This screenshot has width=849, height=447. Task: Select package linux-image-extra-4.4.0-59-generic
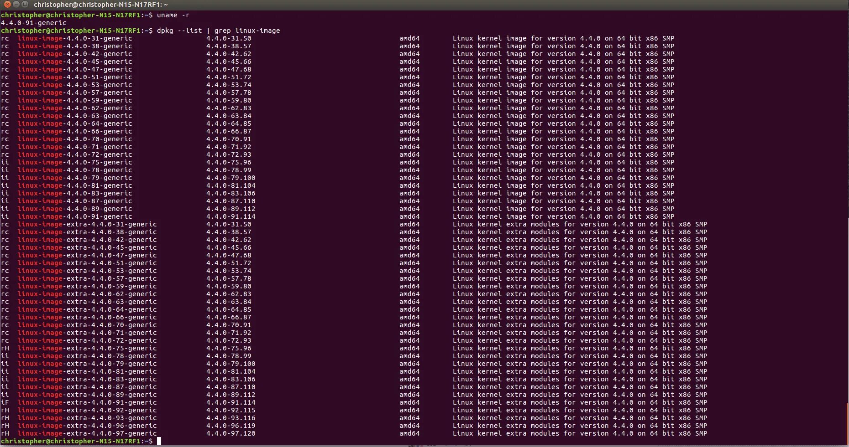pos(87,286)
